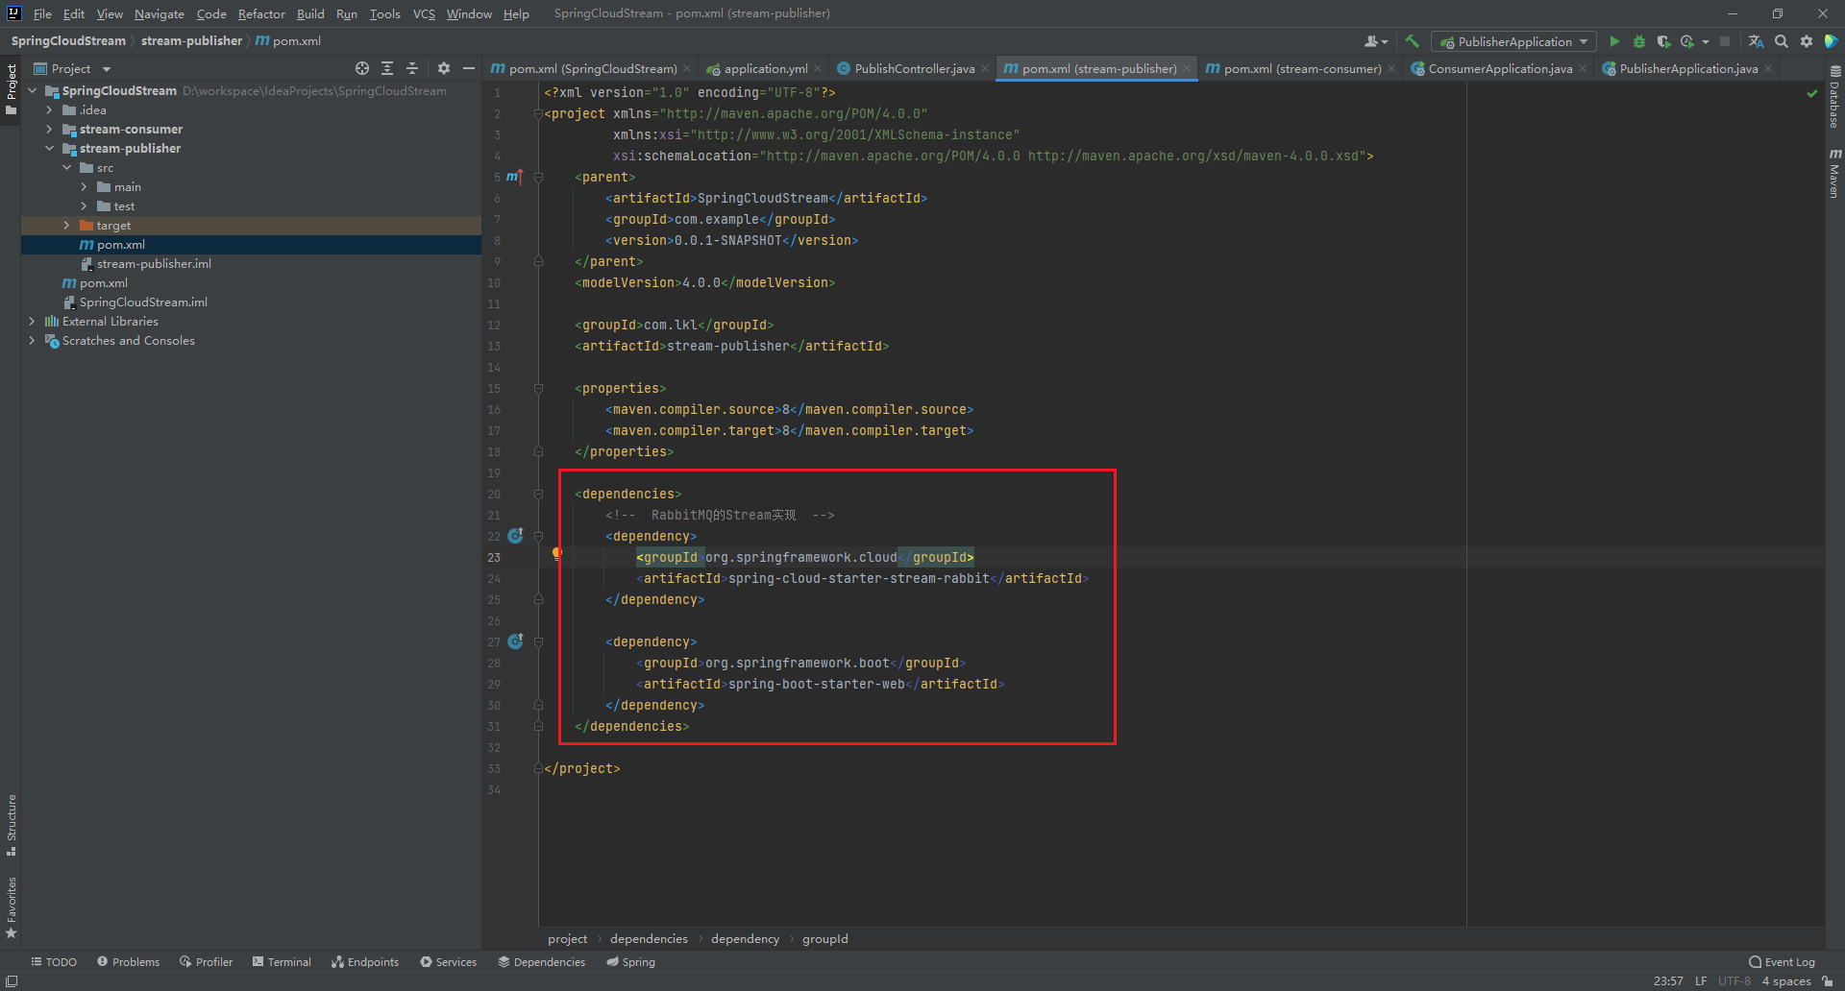Run PublisherApplication with the green Run icon
The height and width of the screenshot is (991, 1845).
(x=1614, y=41)
